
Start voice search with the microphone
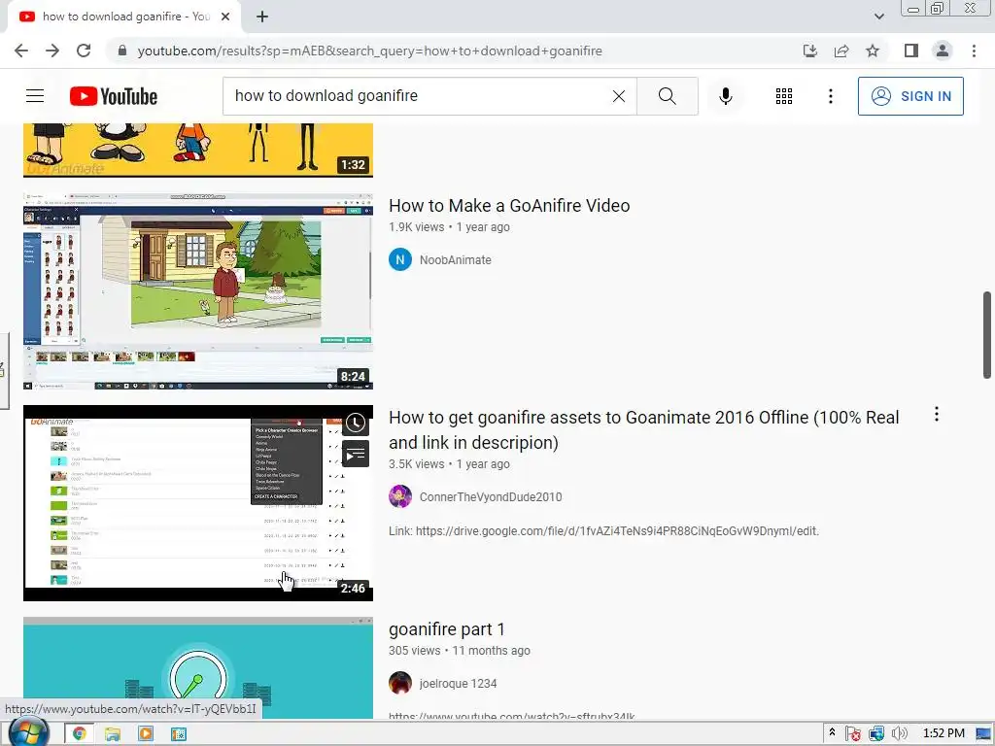[x=725, y=96]
